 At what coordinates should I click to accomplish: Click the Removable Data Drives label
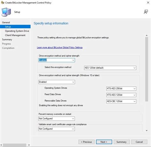click(55, 101)
